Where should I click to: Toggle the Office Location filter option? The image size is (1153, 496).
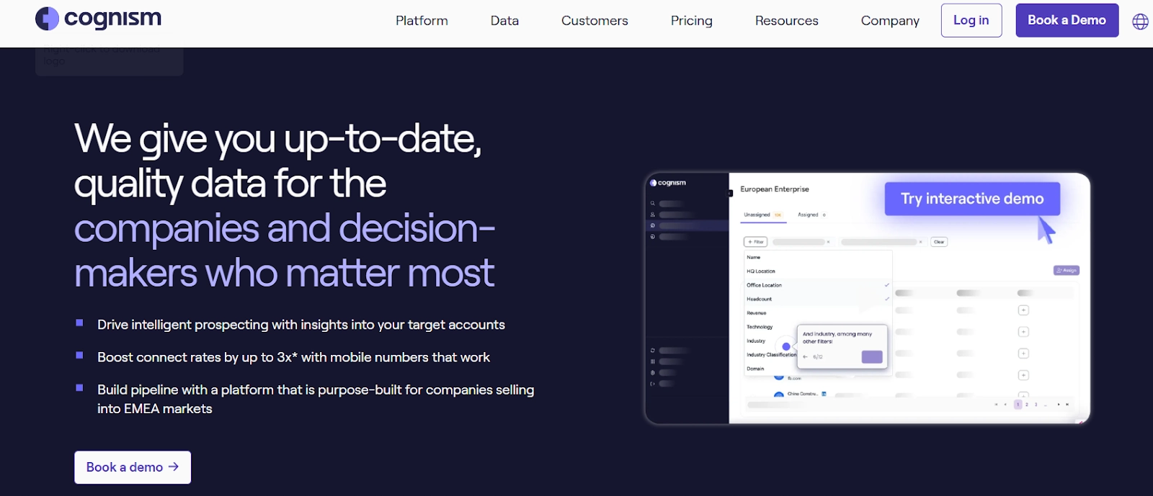818,285
